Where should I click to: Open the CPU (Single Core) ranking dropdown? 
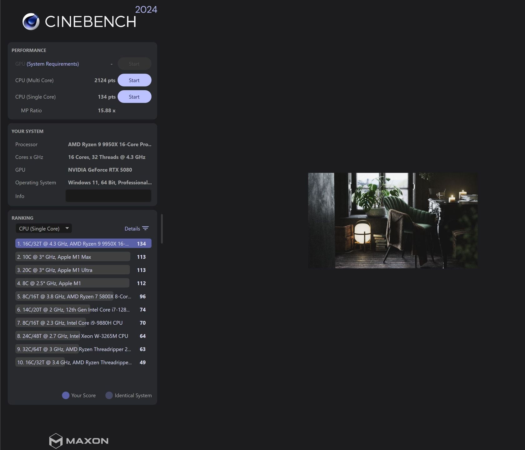pyautogui.click(x=44, y=228)
